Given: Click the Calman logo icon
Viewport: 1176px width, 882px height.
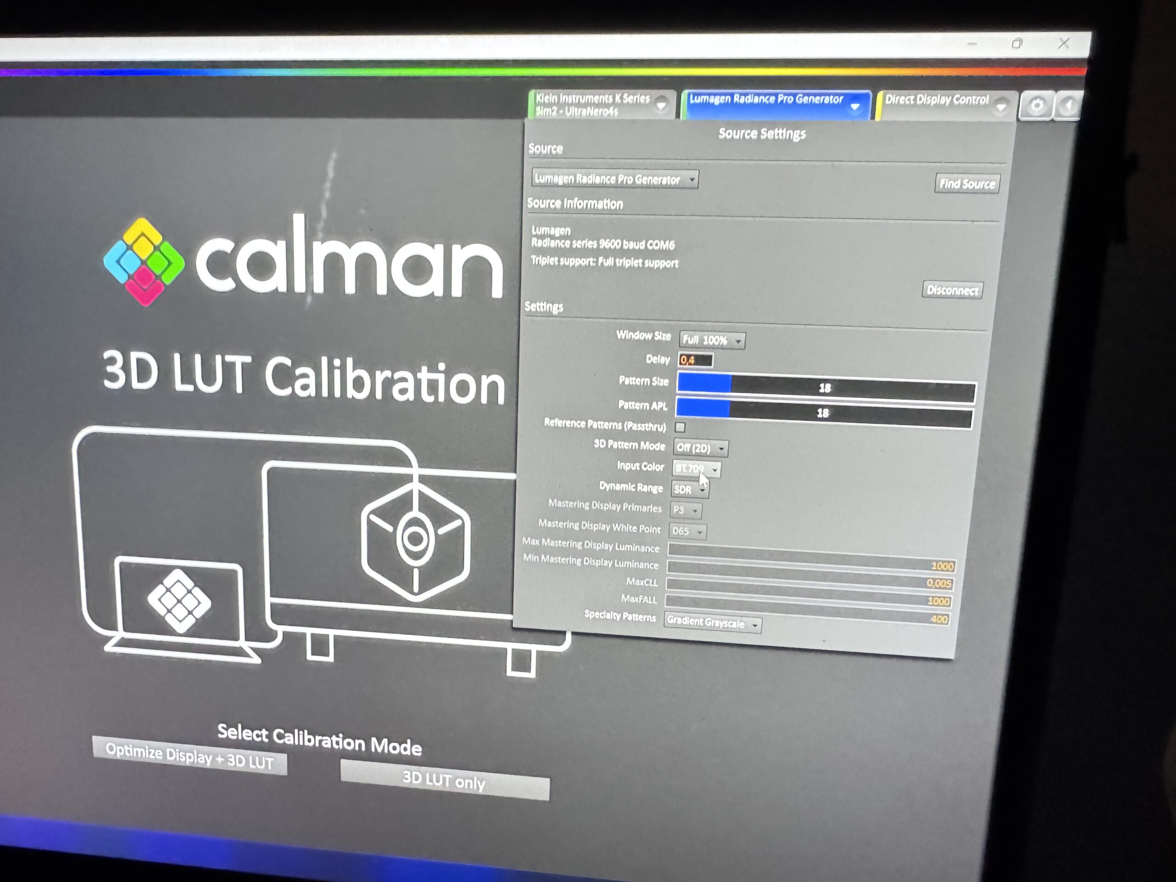Looking at the screenshot, I should coord(144,261).
